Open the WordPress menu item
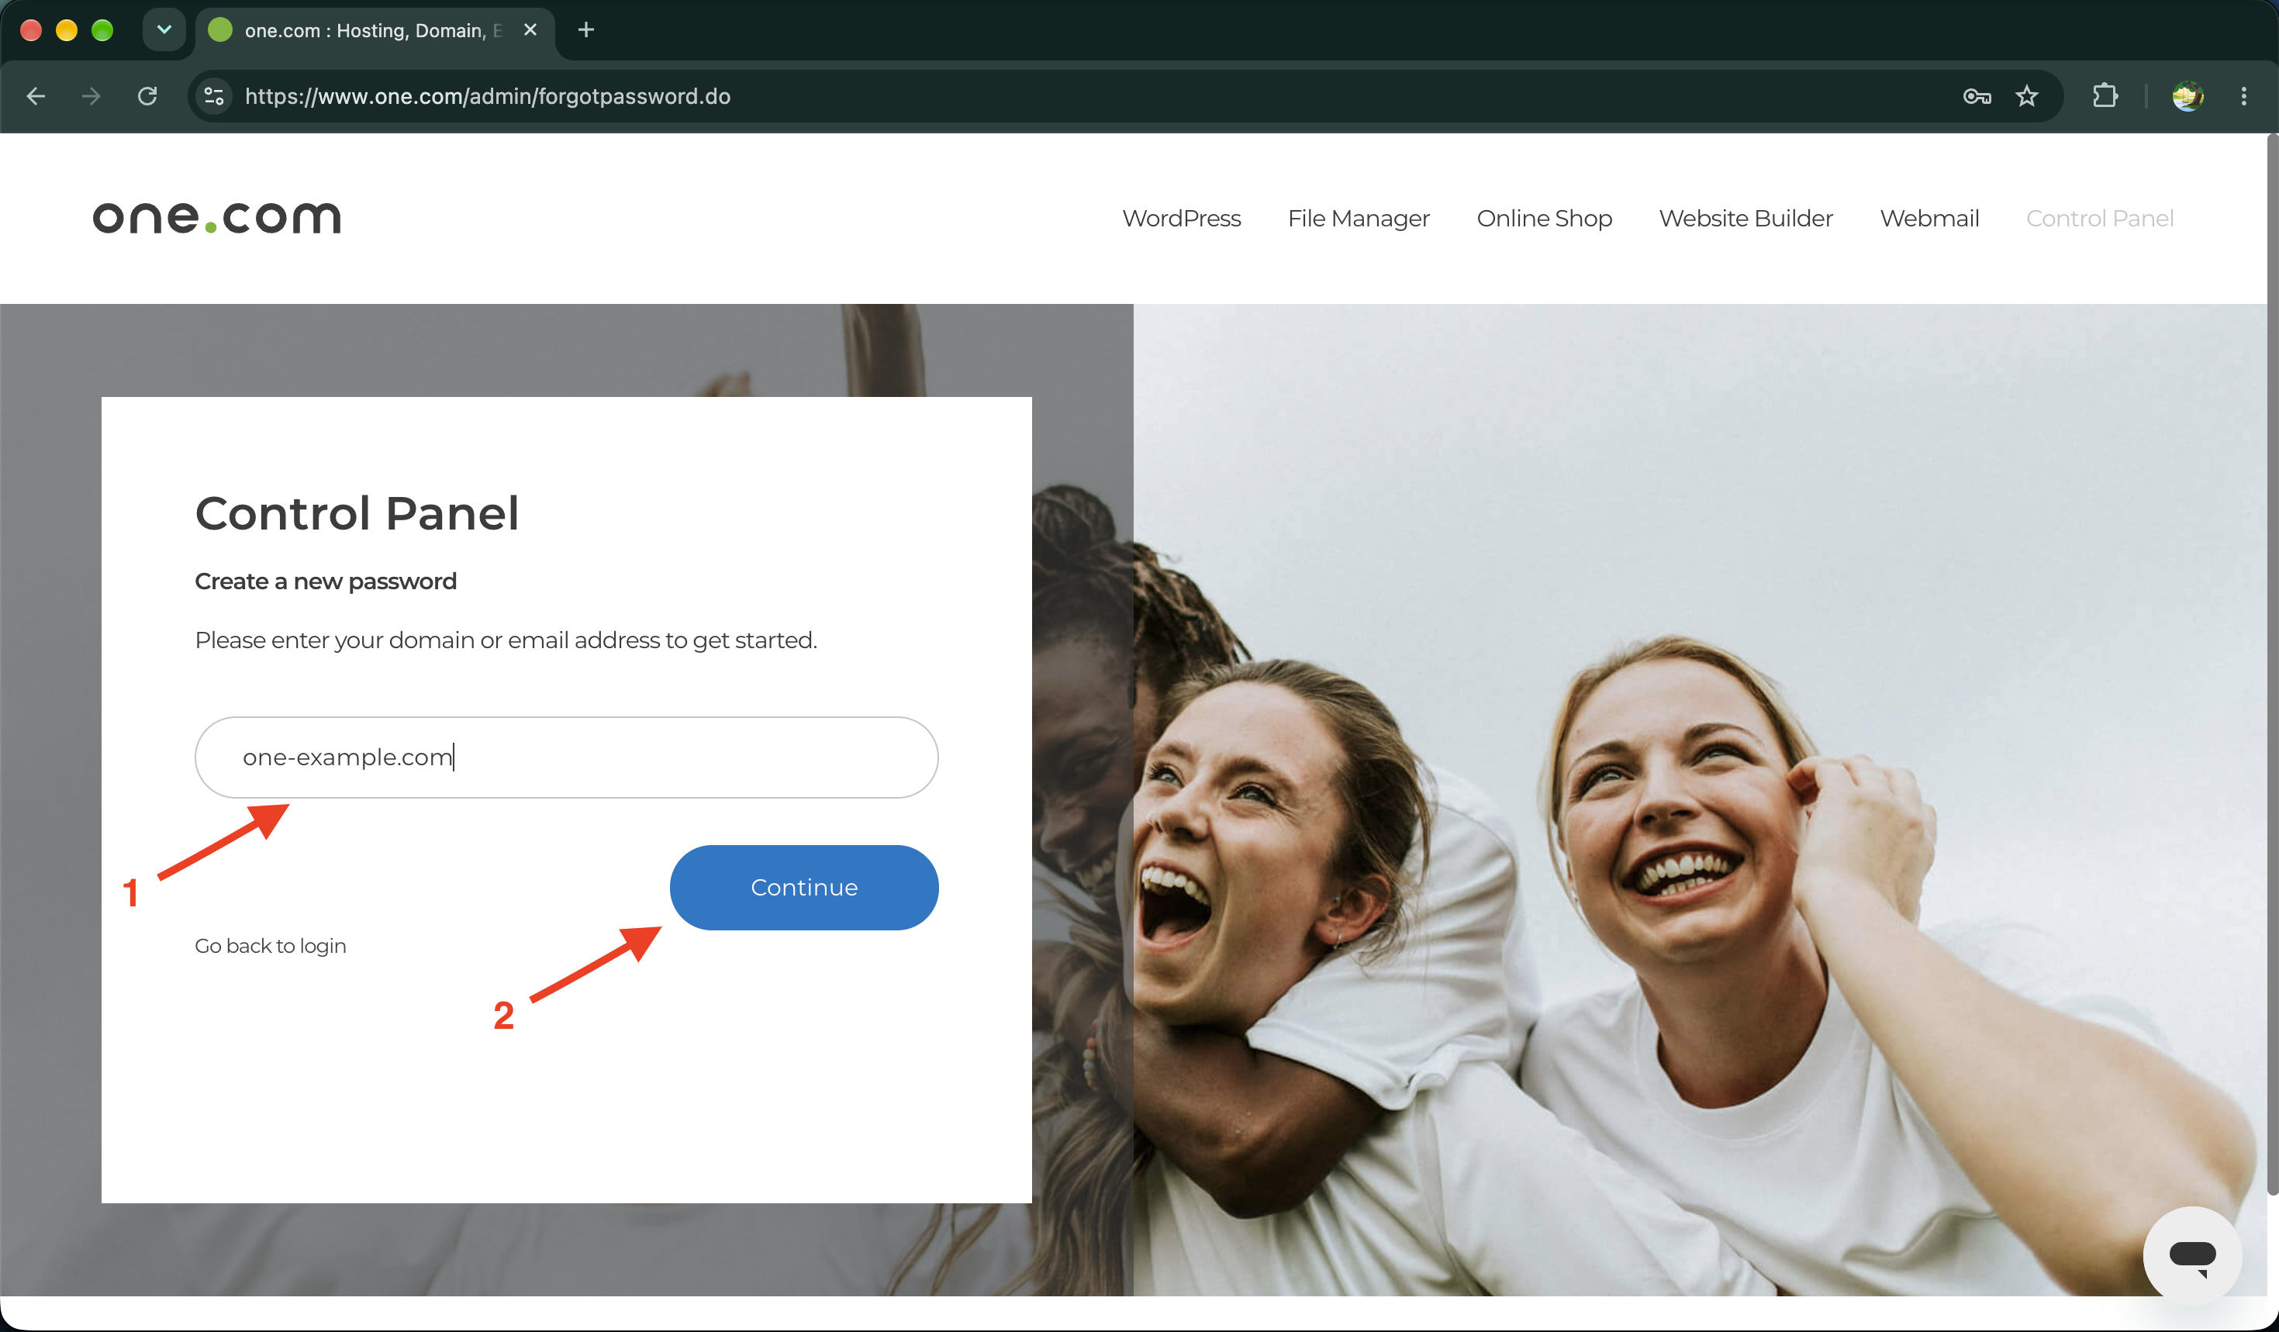 1181,218
